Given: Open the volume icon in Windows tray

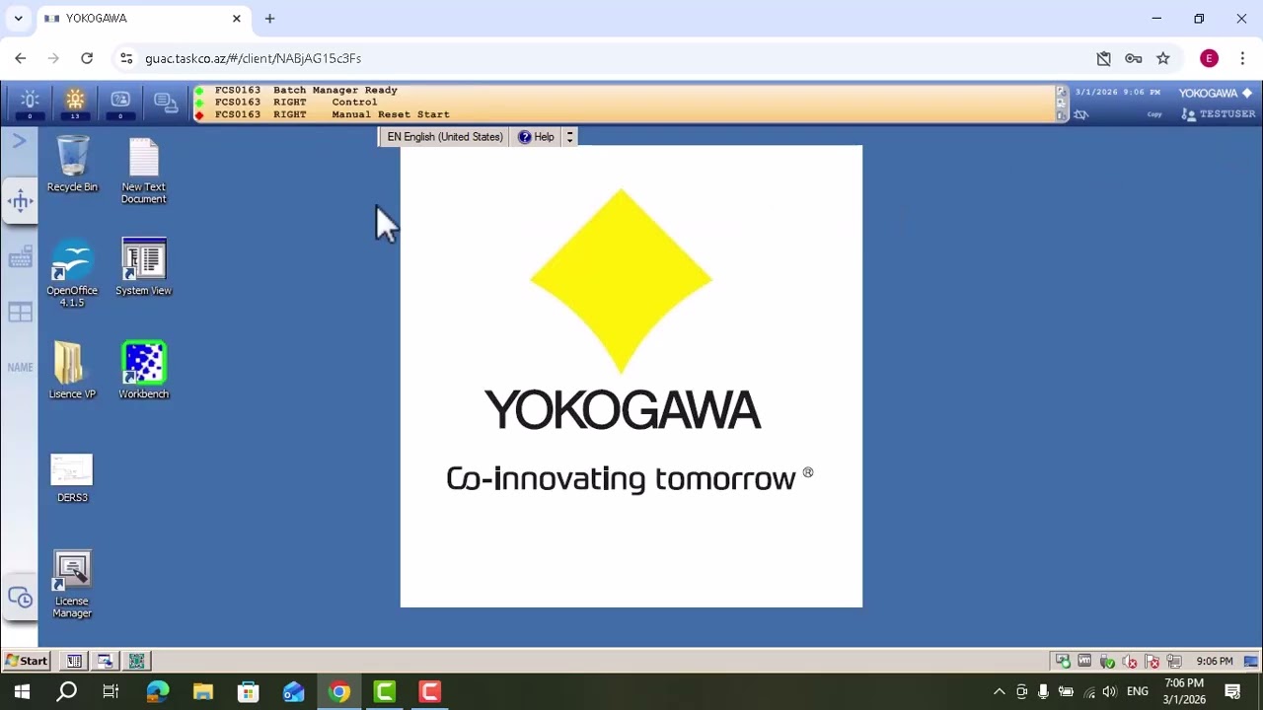Looking at the screenshot, I should coord(1109,691).
